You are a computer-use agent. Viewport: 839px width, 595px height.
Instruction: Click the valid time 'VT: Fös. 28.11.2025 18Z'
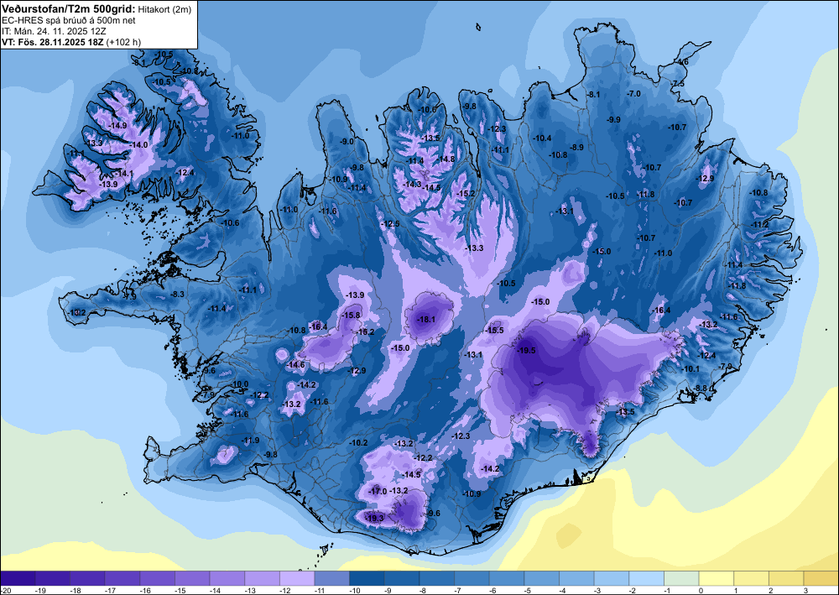click(54, 42)
